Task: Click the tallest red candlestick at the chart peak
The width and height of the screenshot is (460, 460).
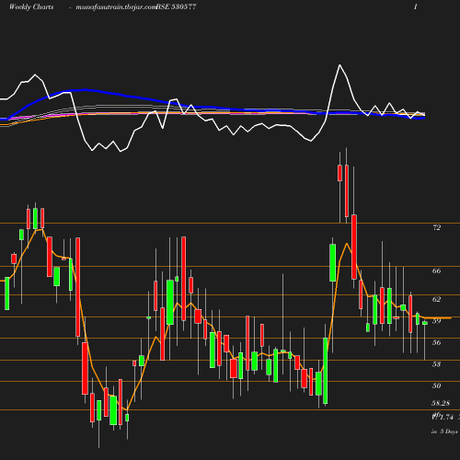Action: tap(347, 190)
